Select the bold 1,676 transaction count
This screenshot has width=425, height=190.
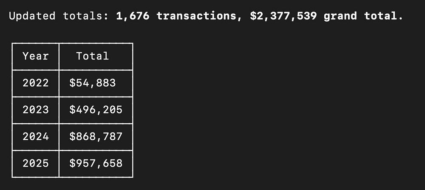[133, 16]
